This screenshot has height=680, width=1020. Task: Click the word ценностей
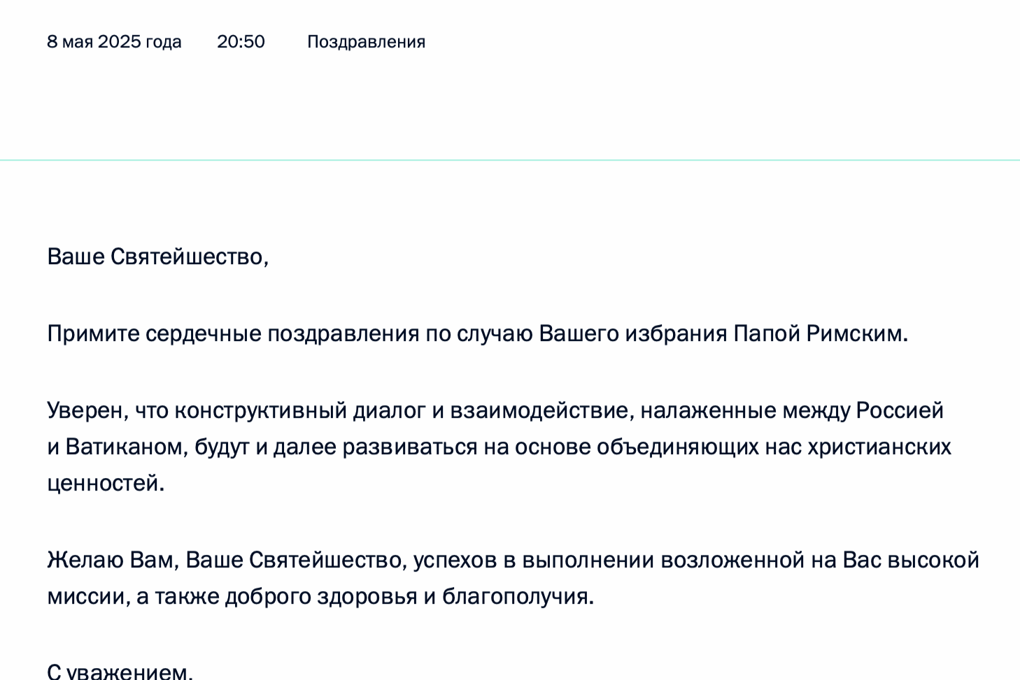coord(104,484)
